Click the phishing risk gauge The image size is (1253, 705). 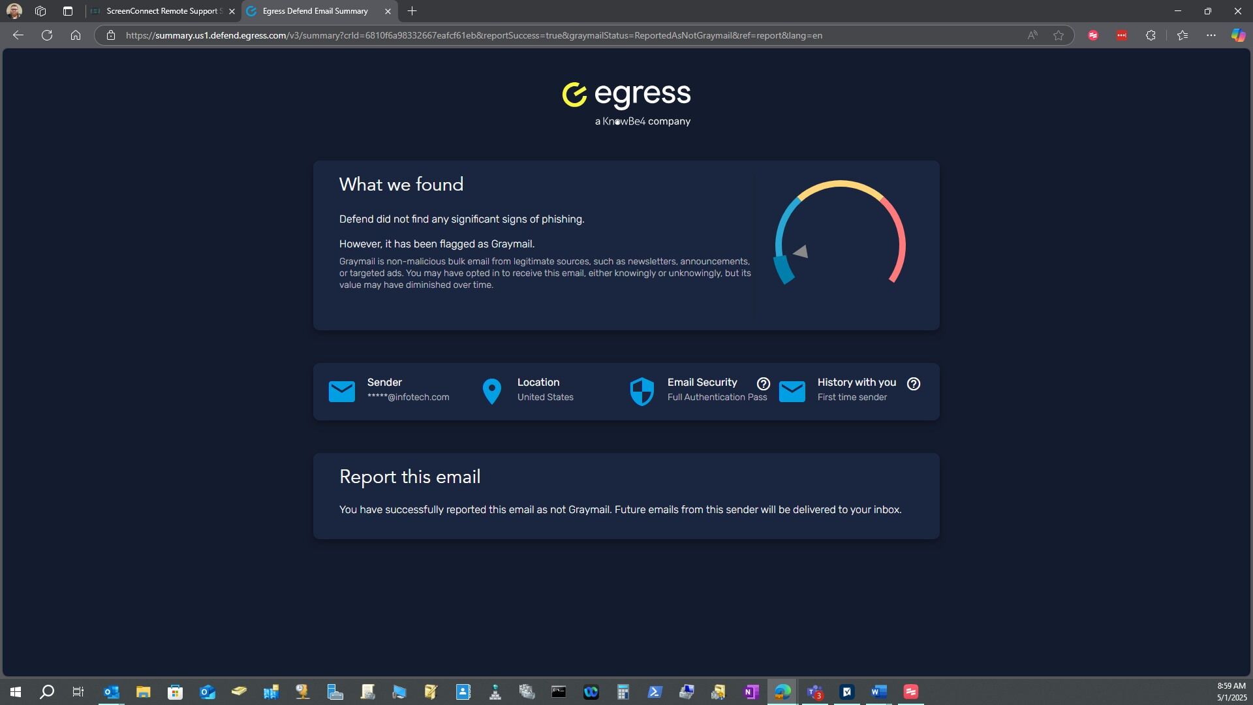(840, 232)
